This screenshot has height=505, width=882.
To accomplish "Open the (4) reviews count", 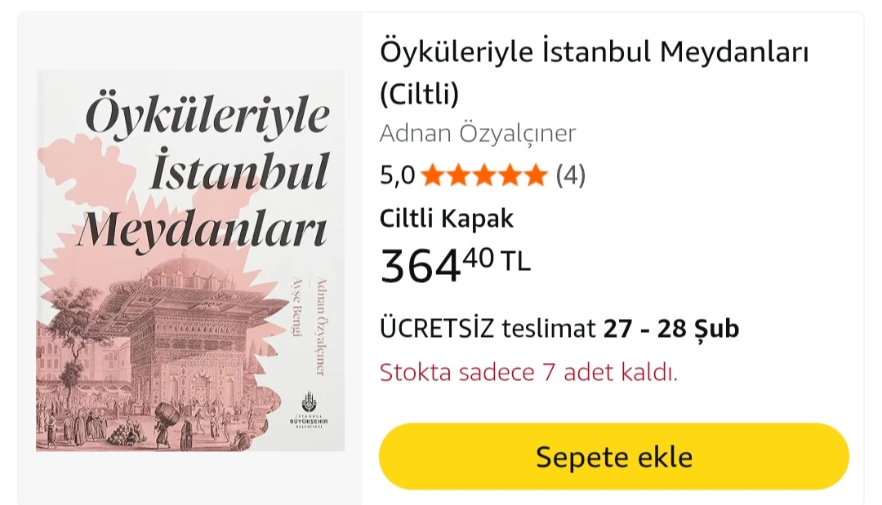I will pos(570,175).
